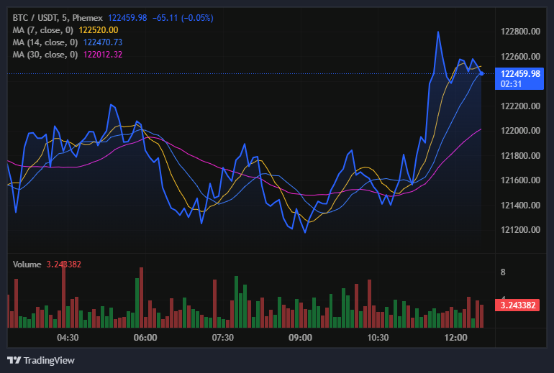Screen dimensions: 554x373
Task: Select the Volume indicator legend
Action: (27, 264)
